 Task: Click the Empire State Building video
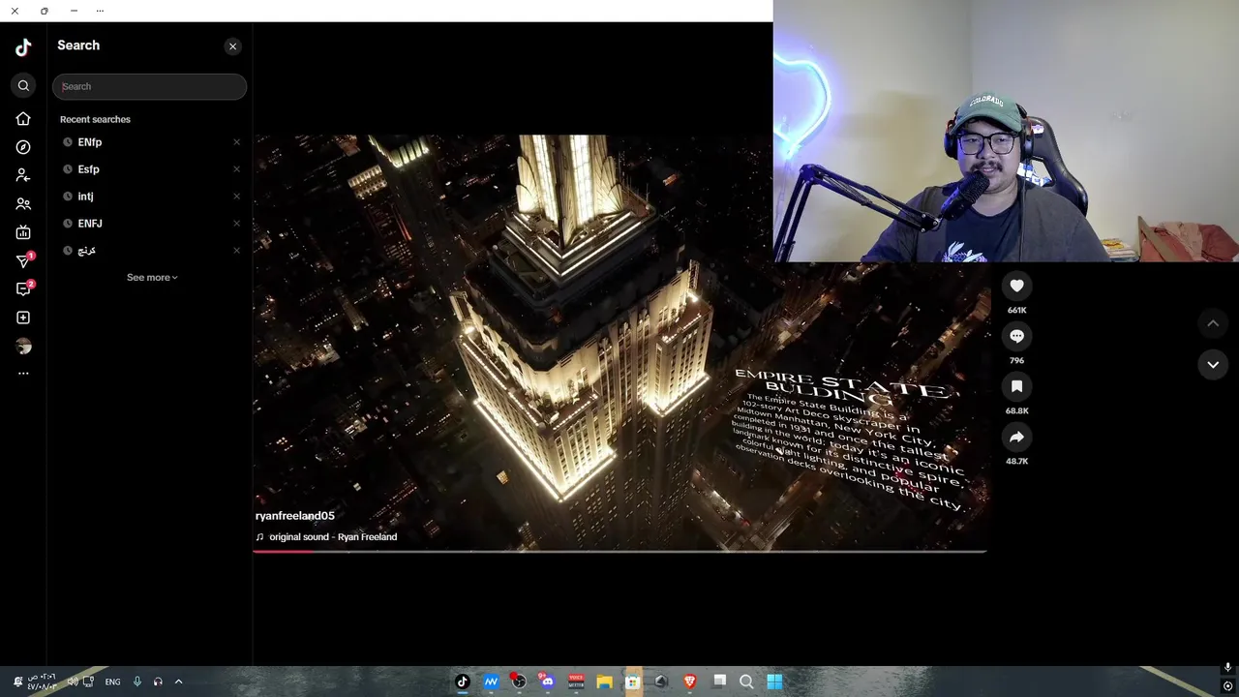(x=619, y=342)
